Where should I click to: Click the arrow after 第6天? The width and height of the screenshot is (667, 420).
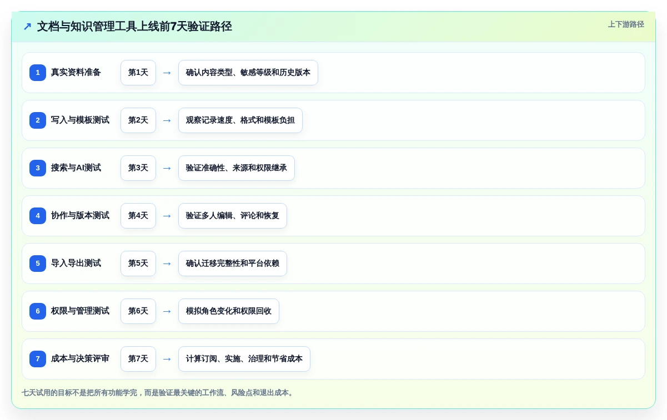tap(167, 311)
